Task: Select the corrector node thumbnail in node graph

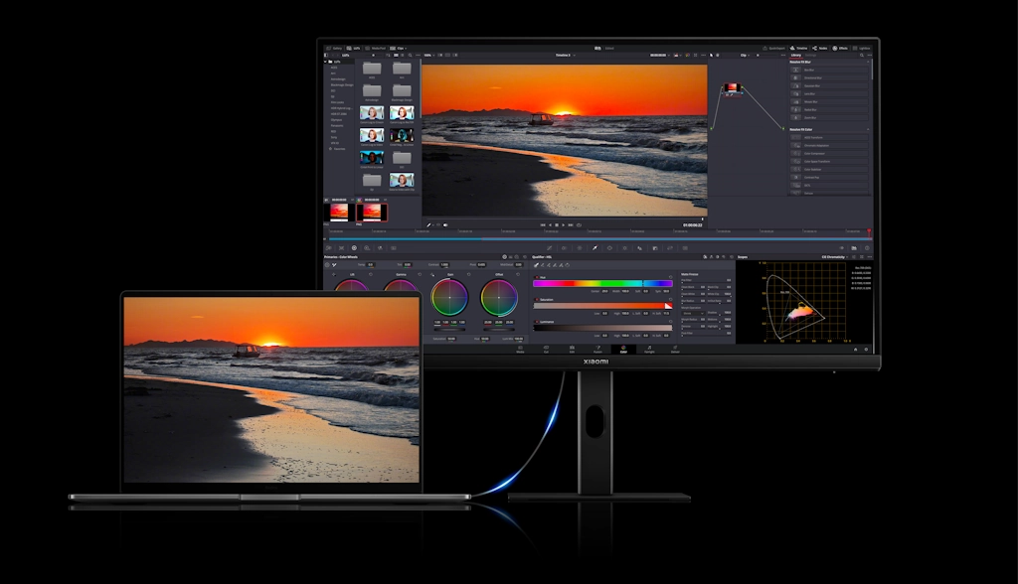Action: pos(732,89)
